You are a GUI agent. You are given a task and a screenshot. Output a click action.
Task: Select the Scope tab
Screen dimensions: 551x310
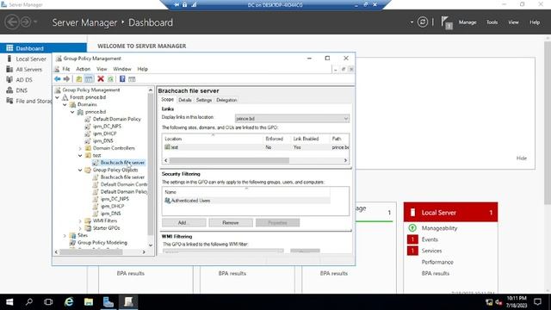point(167,100)
